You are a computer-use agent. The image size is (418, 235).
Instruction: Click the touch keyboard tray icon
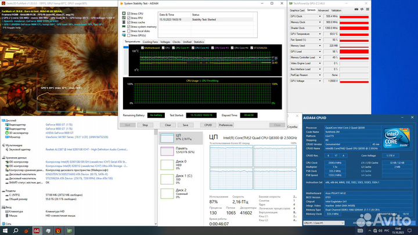click(x=360, y=231)
